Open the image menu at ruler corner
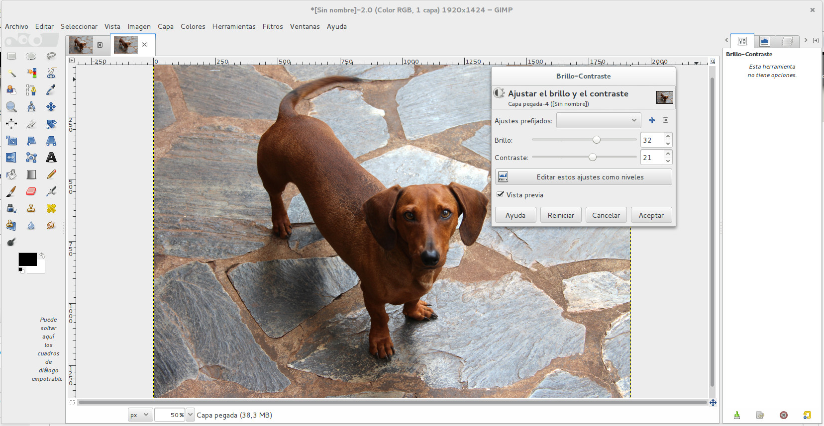Image resolution: width=824 pixels, height=426 pixels. (72, 61)
